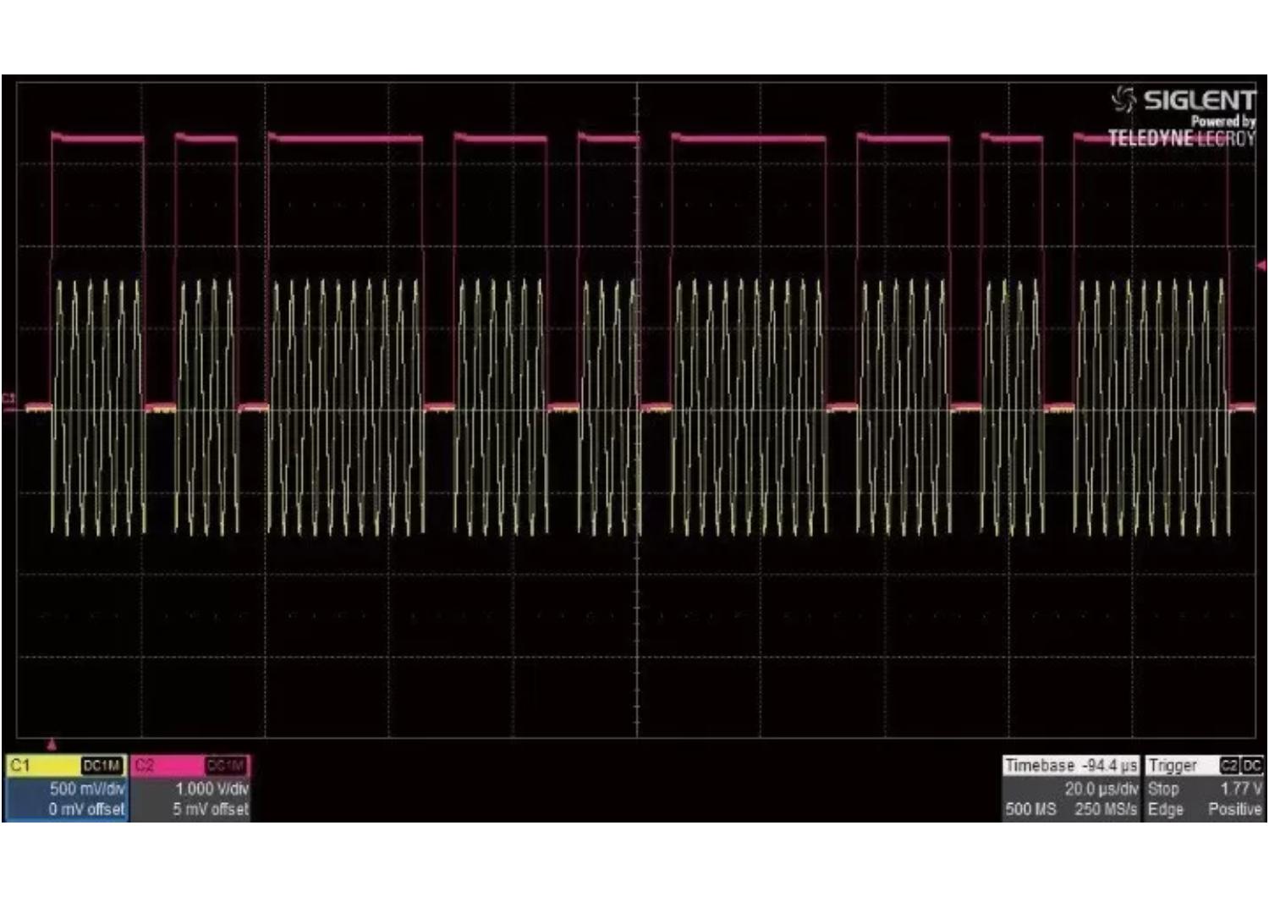This screenshot has width=1269, height=897.
Task: Click the 5 mV offset value for C2
Action: 211,810
